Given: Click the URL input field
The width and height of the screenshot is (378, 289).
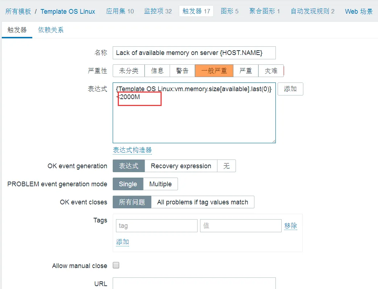Looking at the screenshot, I should 194,283.
